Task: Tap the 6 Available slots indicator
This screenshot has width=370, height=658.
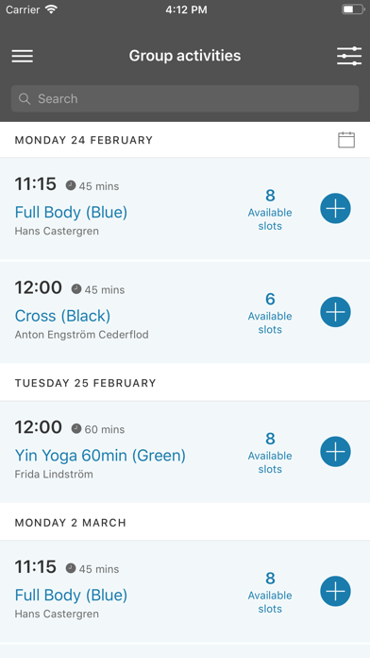Action: [x=270, y=313]
